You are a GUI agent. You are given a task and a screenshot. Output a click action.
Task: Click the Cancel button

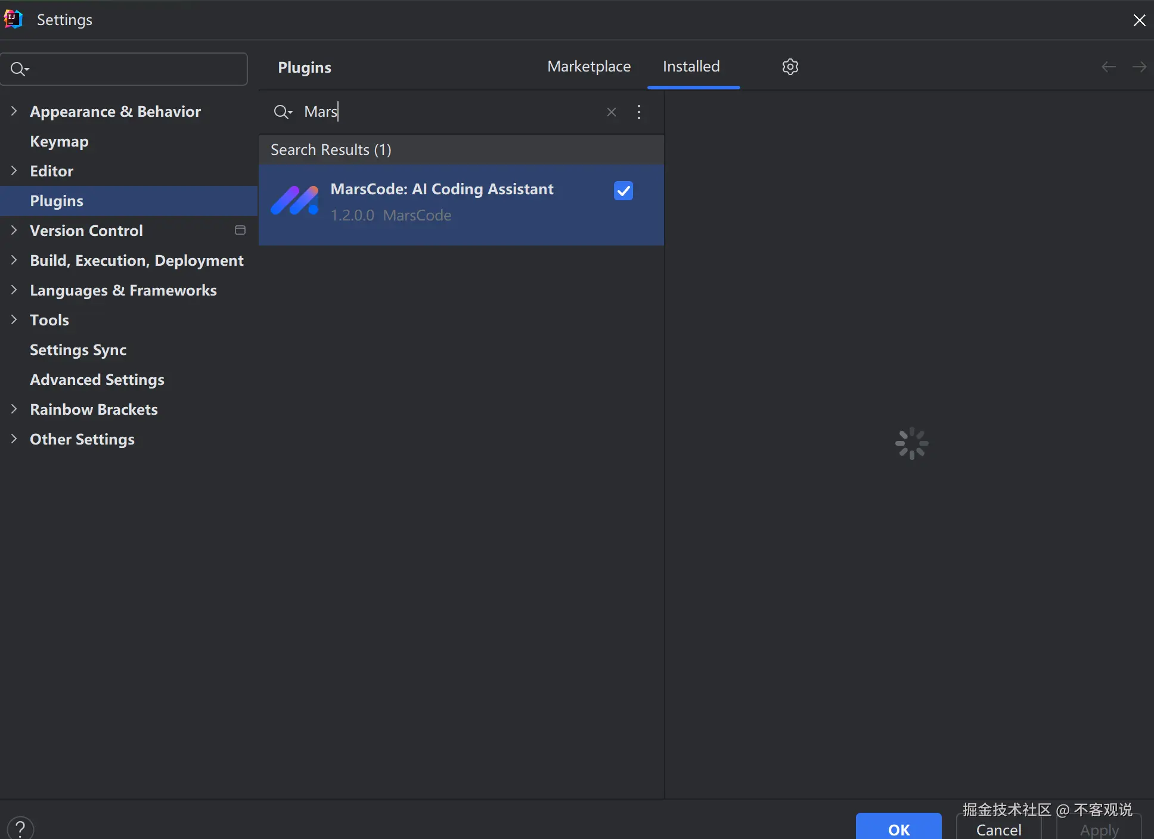(998, 829)
